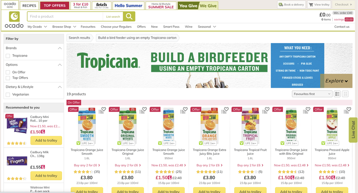Screen dimensions: 358x193
Task: Enable the On Offer filter checkbox
Action: 8,72
